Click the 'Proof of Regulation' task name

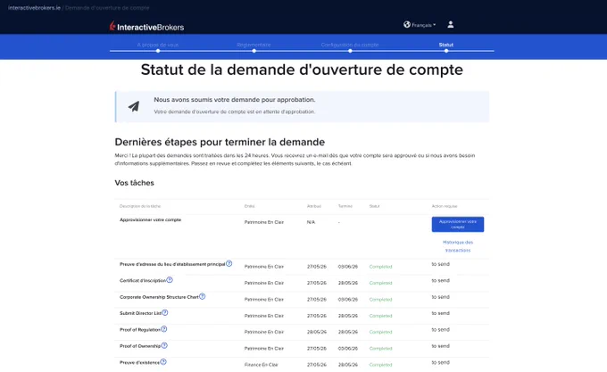click(140, 330)
